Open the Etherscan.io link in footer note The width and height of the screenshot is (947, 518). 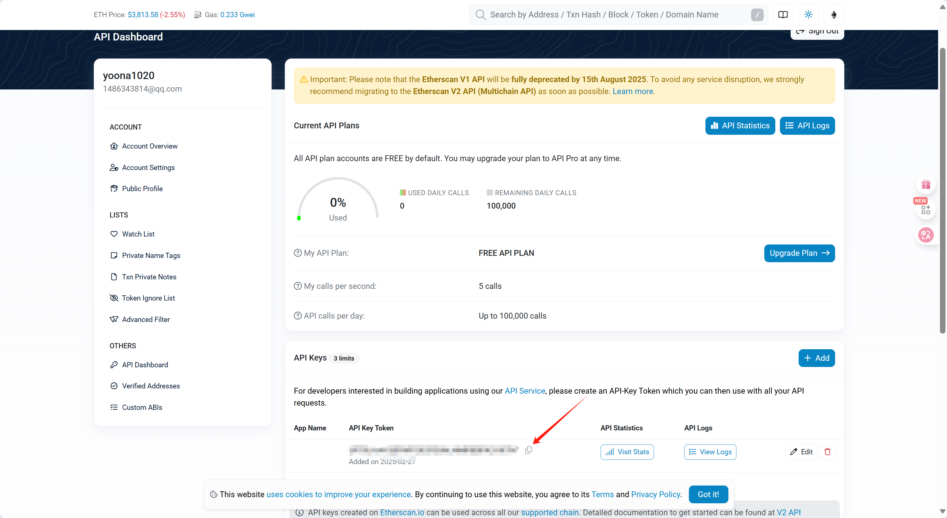[402, 512]
